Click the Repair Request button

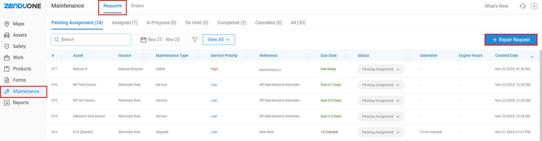click(511, 40)
